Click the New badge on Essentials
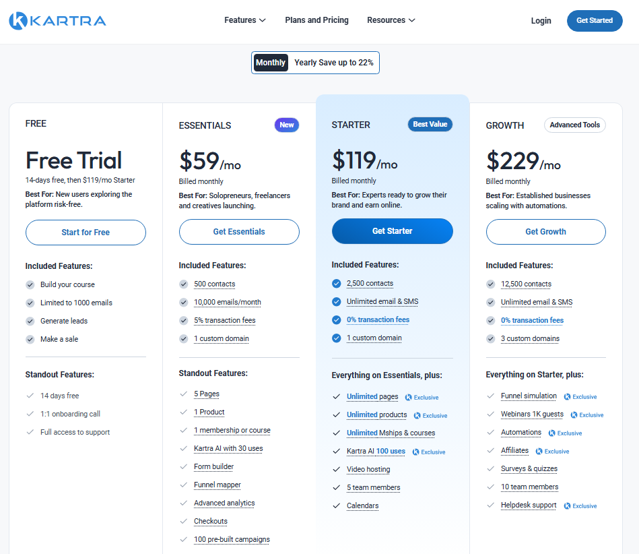 tap(286, 125)
